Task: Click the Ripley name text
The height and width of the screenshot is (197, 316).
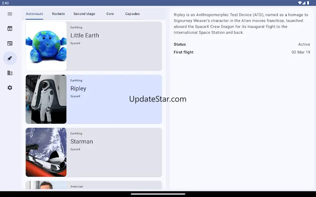Action: [x=78, y=89]
